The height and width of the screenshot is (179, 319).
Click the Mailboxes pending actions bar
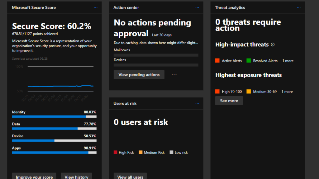(x=156, y=55)
